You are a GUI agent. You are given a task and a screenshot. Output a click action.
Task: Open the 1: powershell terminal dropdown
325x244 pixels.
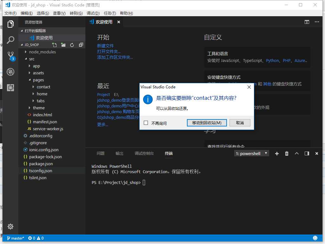(x=251, y=153)
